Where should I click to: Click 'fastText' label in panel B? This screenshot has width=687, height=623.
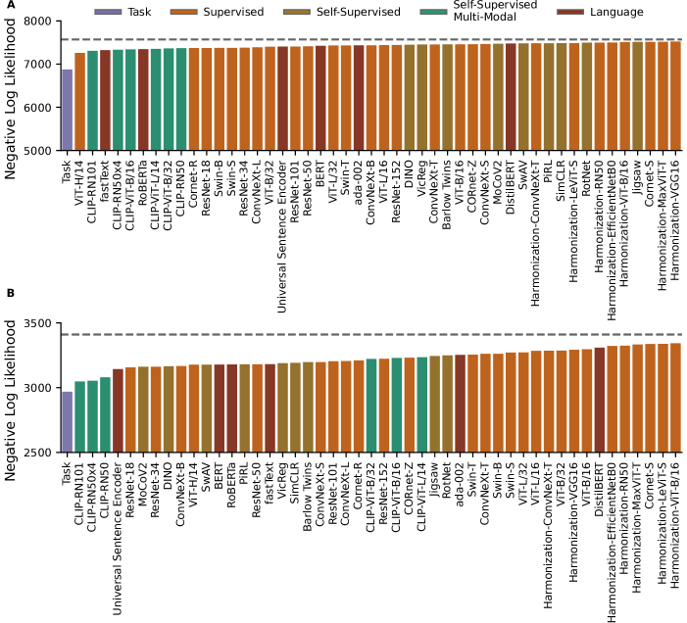[269, 483]
